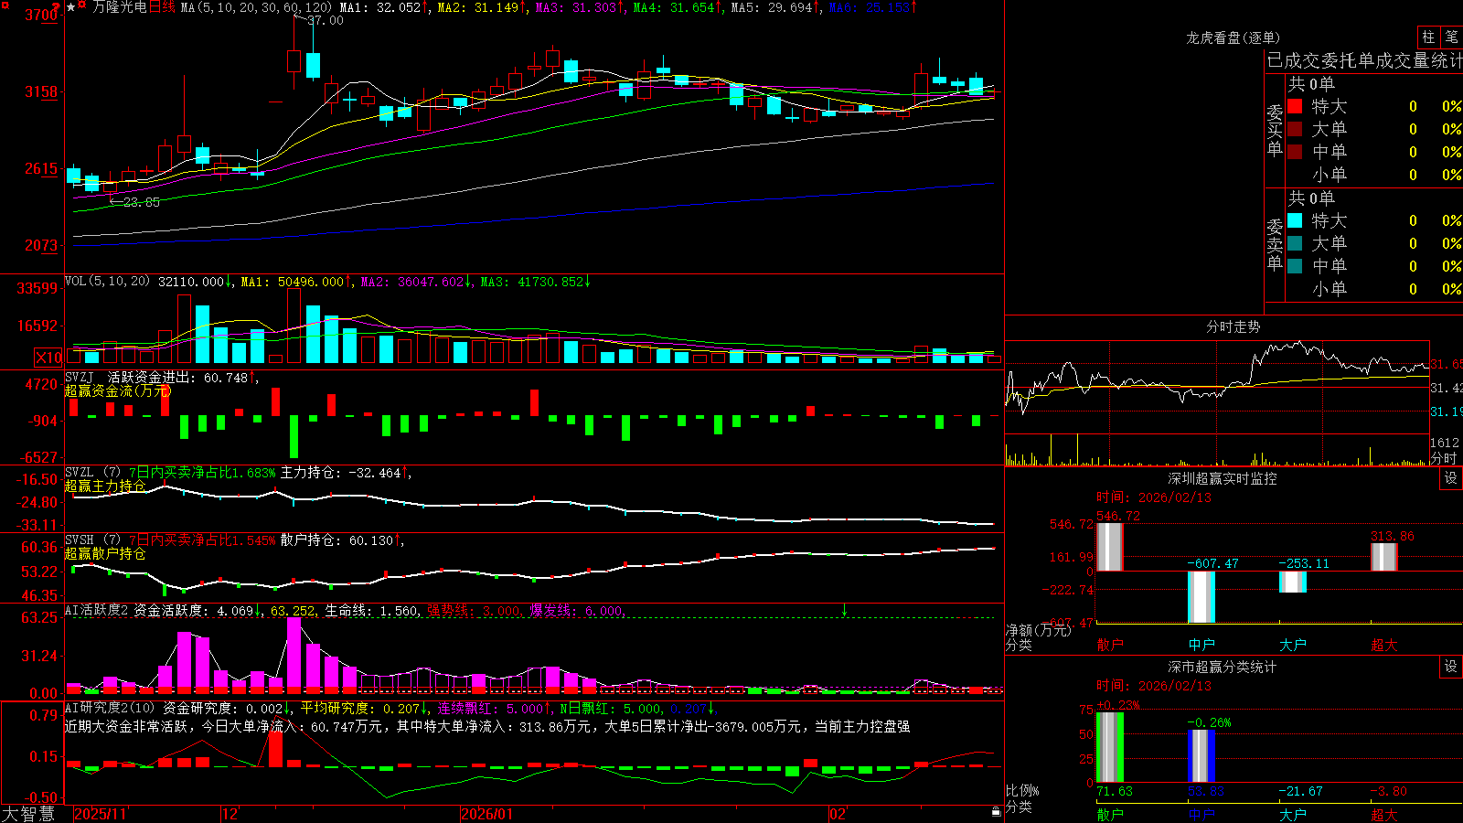Select the SVZJ indicator label

[80, 377]
